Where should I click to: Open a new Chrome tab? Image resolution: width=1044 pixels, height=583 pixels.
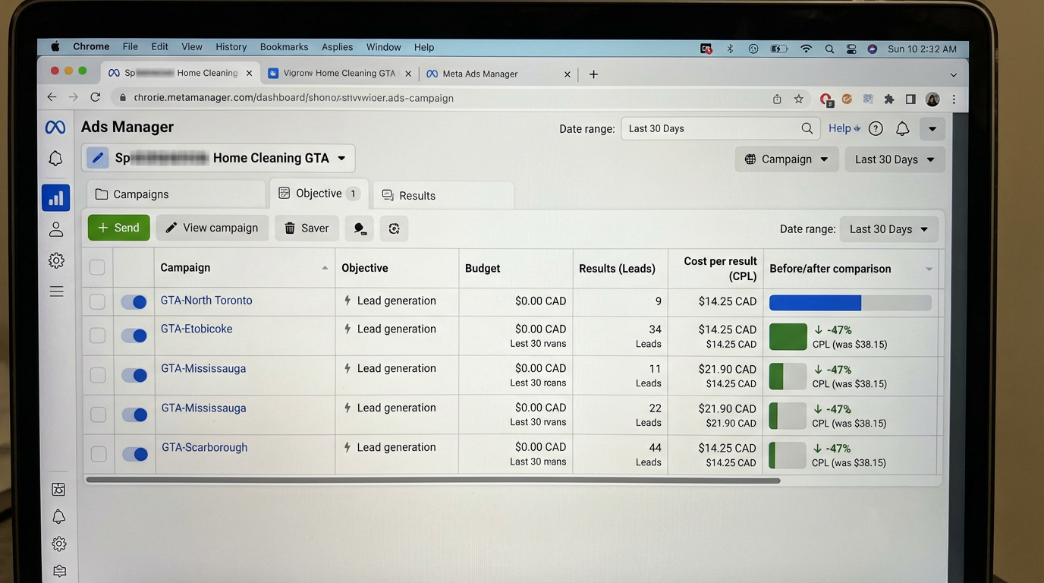point(593,74)
